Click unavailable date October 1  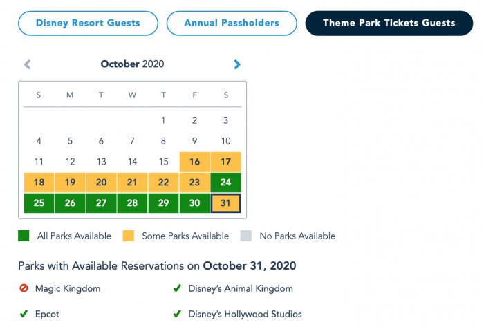click(x=163, y=120)
